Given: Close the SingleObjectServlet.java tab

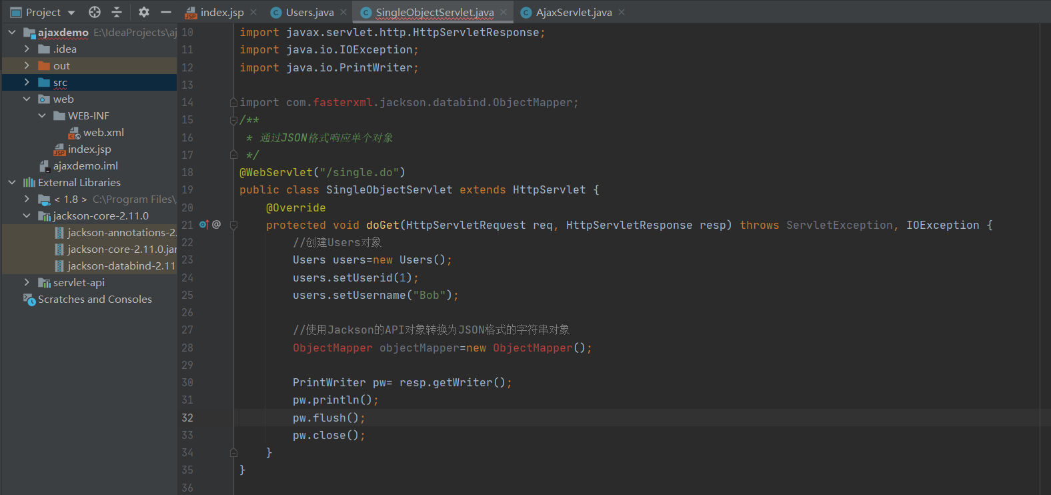Looking at the screenshot, I should pyautogui.click(x=503, y=12).
